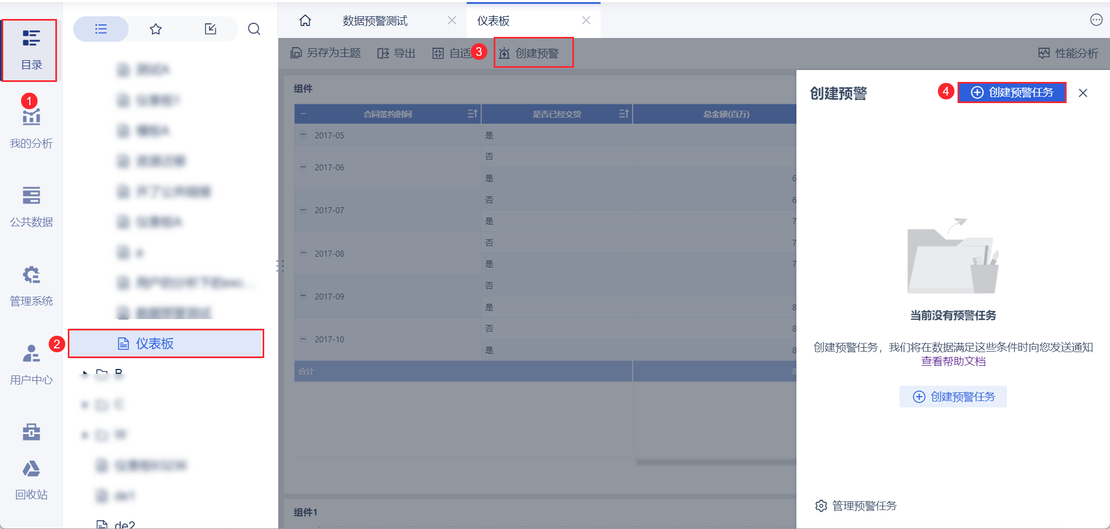The height and width of the screenshot is (529, 1110).
Task: Open 管理系统 sidebar section
Action: [x=31, y=286]
